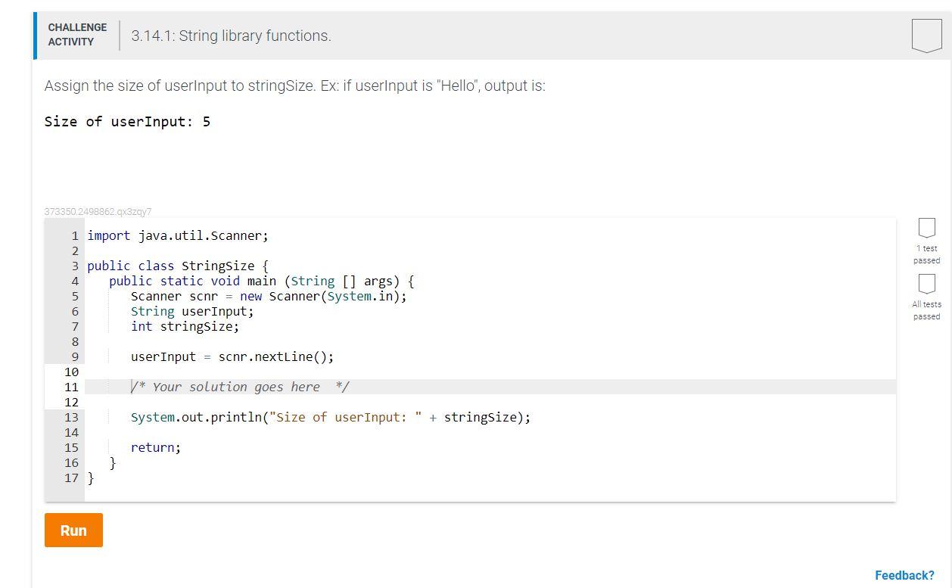Click the scnr.nextLine() assignment on line 9
952x588 pixels.
pyautogui.click(x=232, y=356)
